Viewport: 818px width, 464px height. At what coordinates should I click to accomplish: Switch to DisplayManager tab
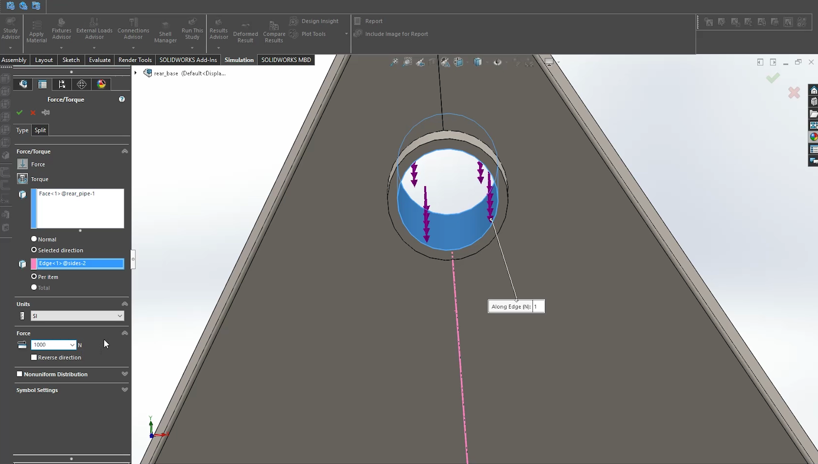click(x=101, y=84)
